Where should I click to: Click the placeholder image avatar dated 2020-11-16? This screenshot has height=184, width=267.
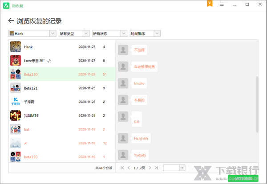click(x=16, y=143)
